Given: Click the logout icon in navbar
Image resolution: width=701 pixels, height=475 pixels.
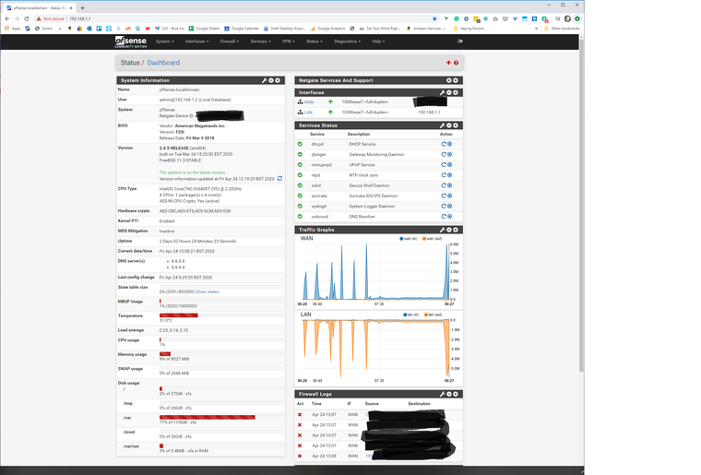Looking at the screenshot, I should coord(460,42).
